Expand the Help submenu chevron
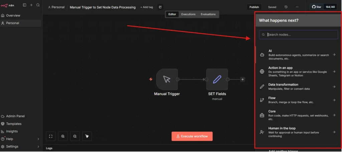This screenshot has width=342, height=152. pos(38,139)
